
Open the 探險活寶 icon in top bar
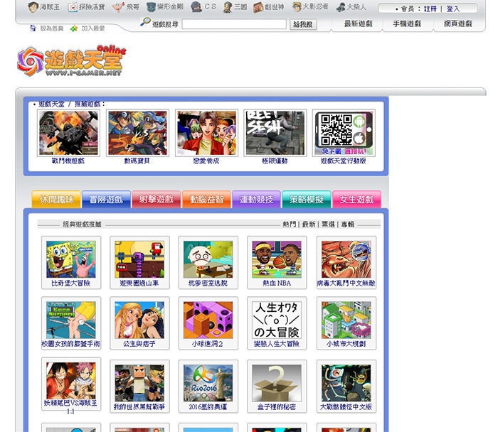[73, 7]
